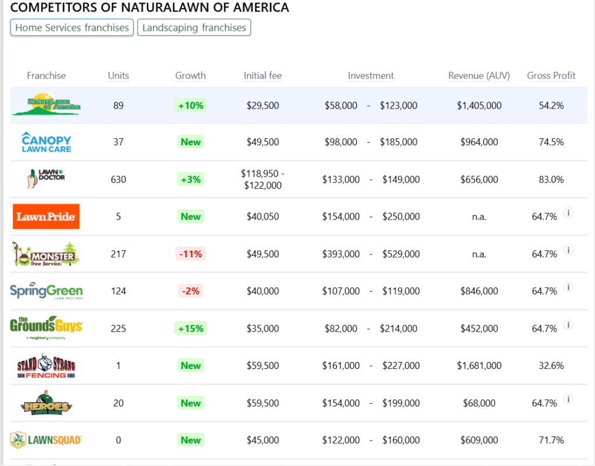This screenshot has width=595, height=466.
Task: Click the 630 units cell
Action: pos(119,179)
